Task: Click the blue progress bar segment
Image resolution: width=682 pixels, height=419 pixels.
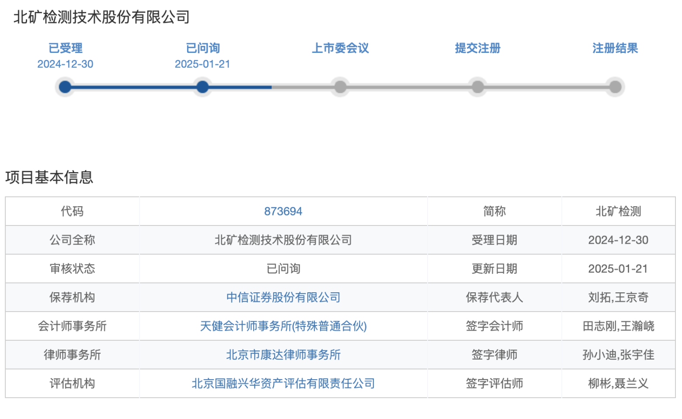Action: (168, 87)
